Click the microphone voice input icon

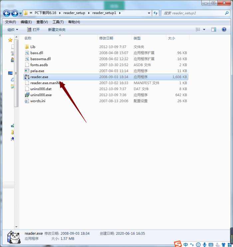(x=205, y=245)
